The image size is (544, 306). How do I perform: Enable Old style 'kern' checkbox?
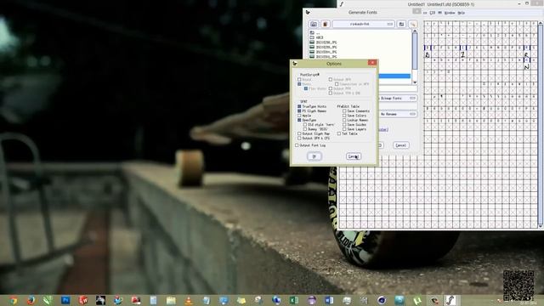[305, 125]
